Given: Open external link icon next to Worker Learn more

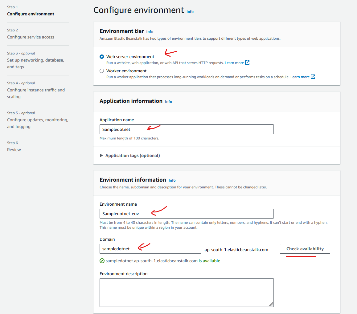Looking at the screenshot, I should [313, 77].
